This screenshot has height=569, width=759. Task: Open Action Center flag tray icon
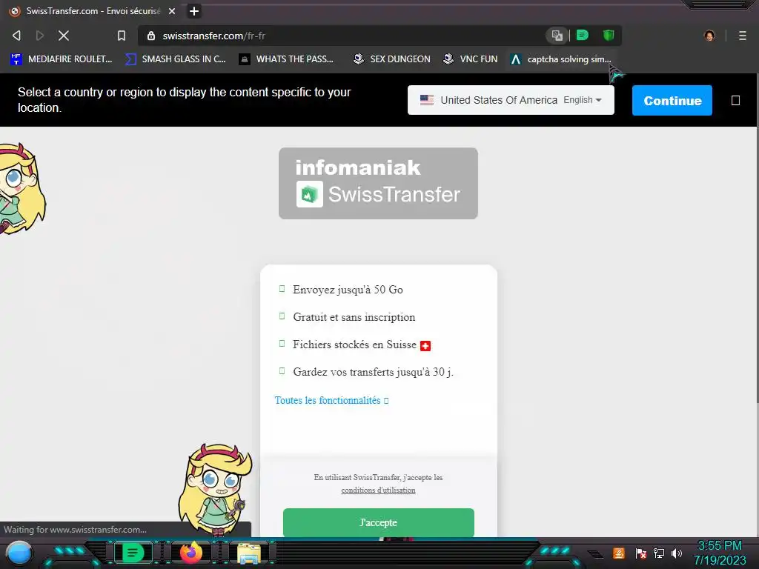coord(641,553)
